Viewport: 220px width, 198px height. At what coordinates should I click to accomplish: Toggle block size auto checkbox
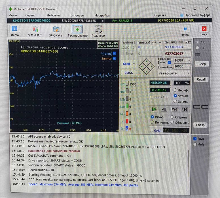tap(169, 63)
